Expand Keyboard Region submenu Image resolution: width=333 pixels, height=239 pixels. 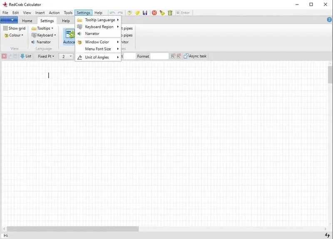coord(98,27)
